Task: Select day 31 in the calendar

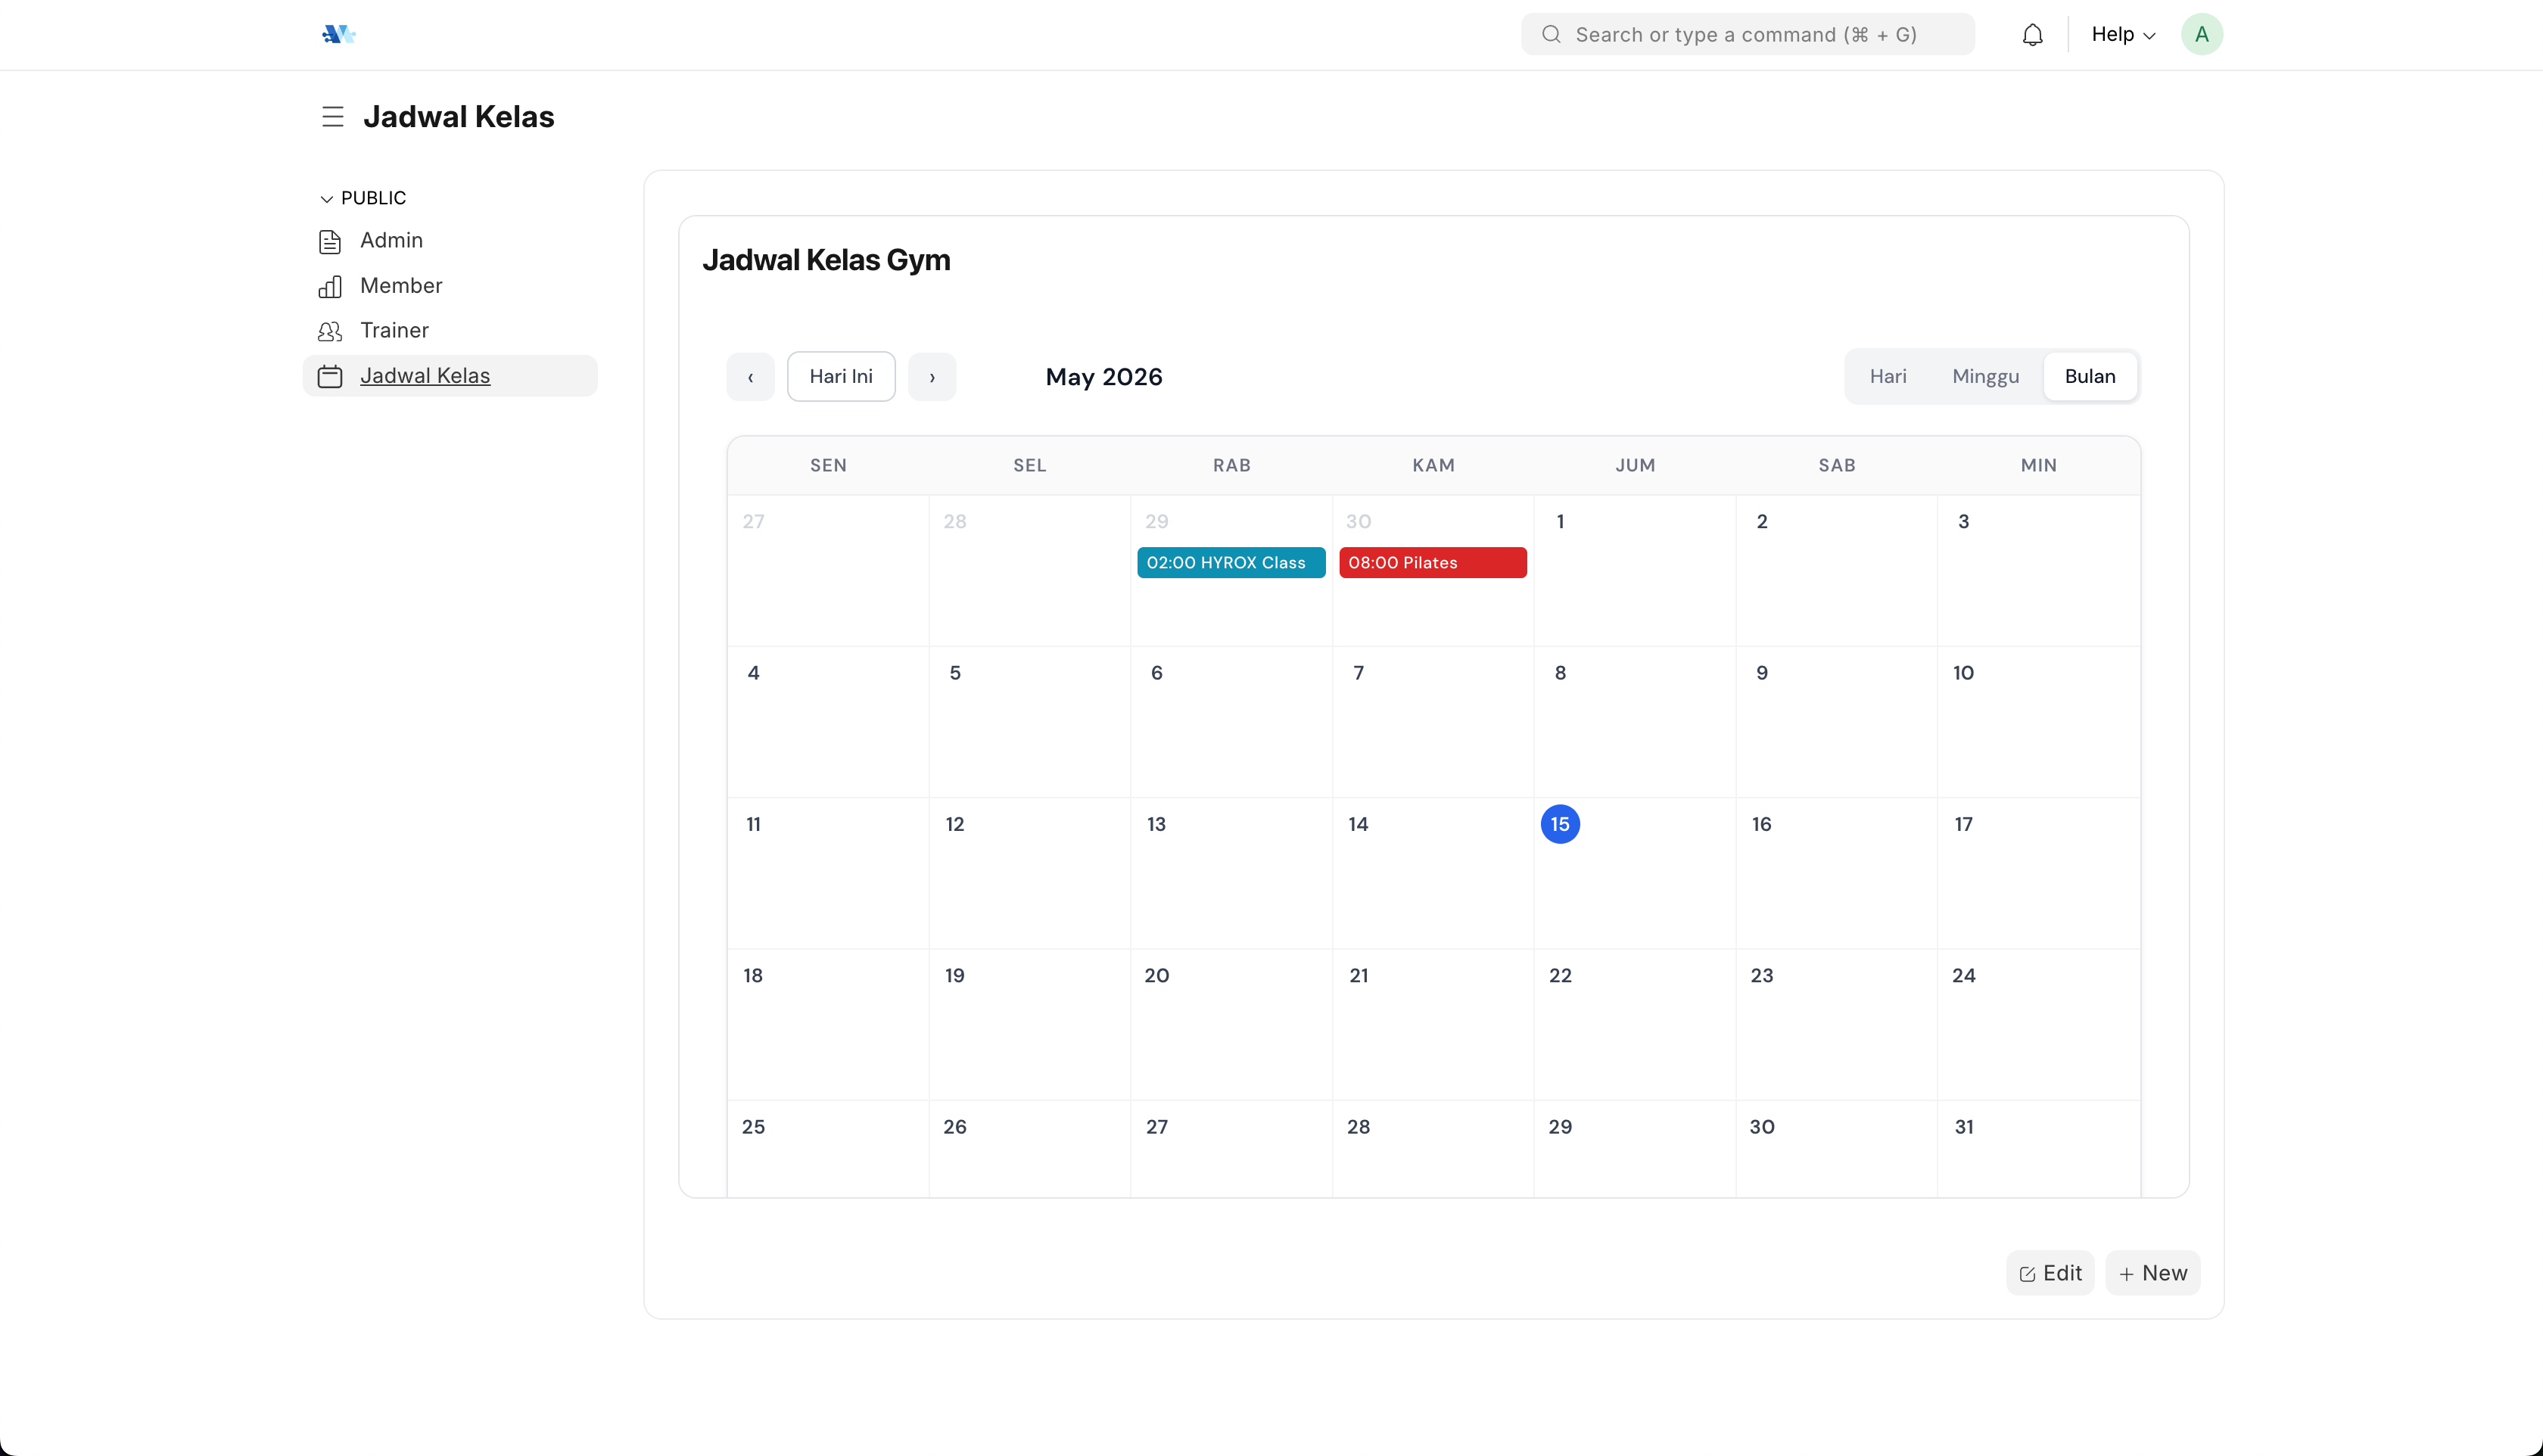Action: point(1964,1127)
